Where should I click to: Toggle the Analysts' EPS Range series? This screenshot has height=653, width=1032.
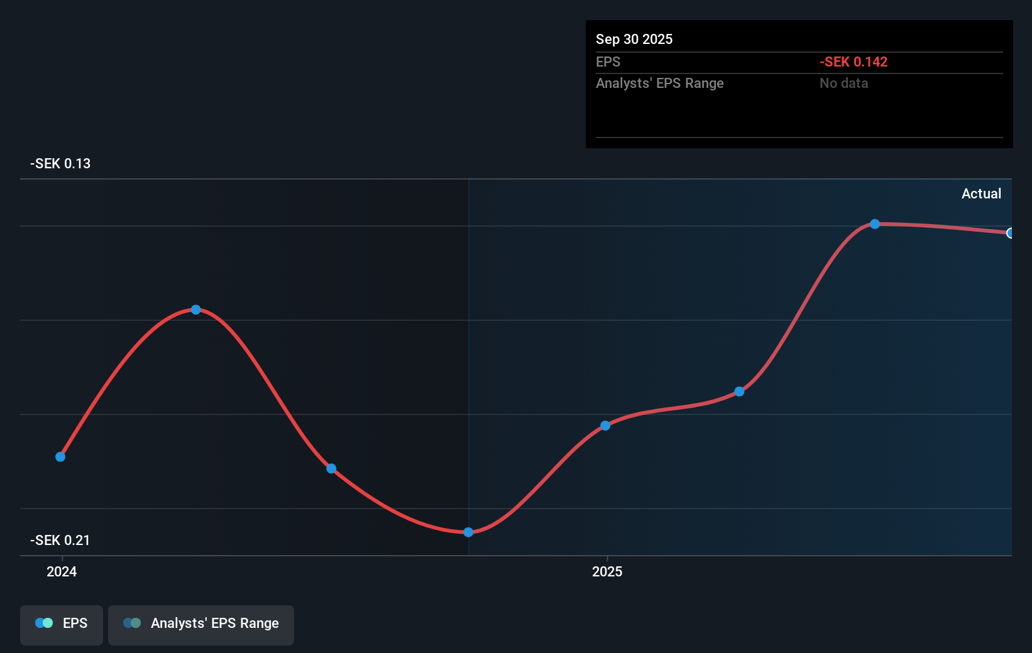pyautogui.click(x=200, y=625)
